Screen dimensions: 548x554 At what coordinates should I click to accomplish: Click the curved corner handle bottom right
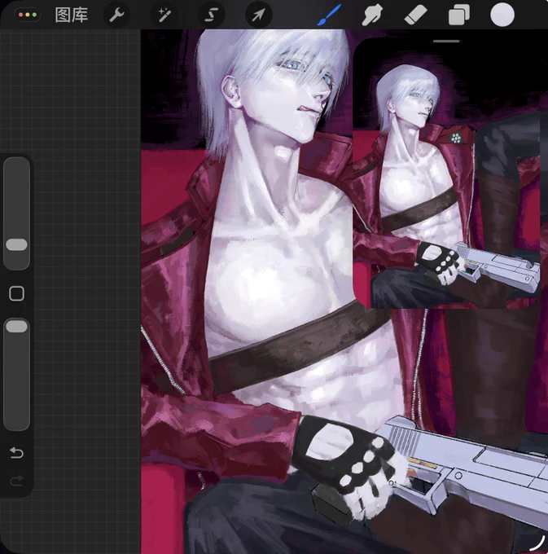pos(537,543)
